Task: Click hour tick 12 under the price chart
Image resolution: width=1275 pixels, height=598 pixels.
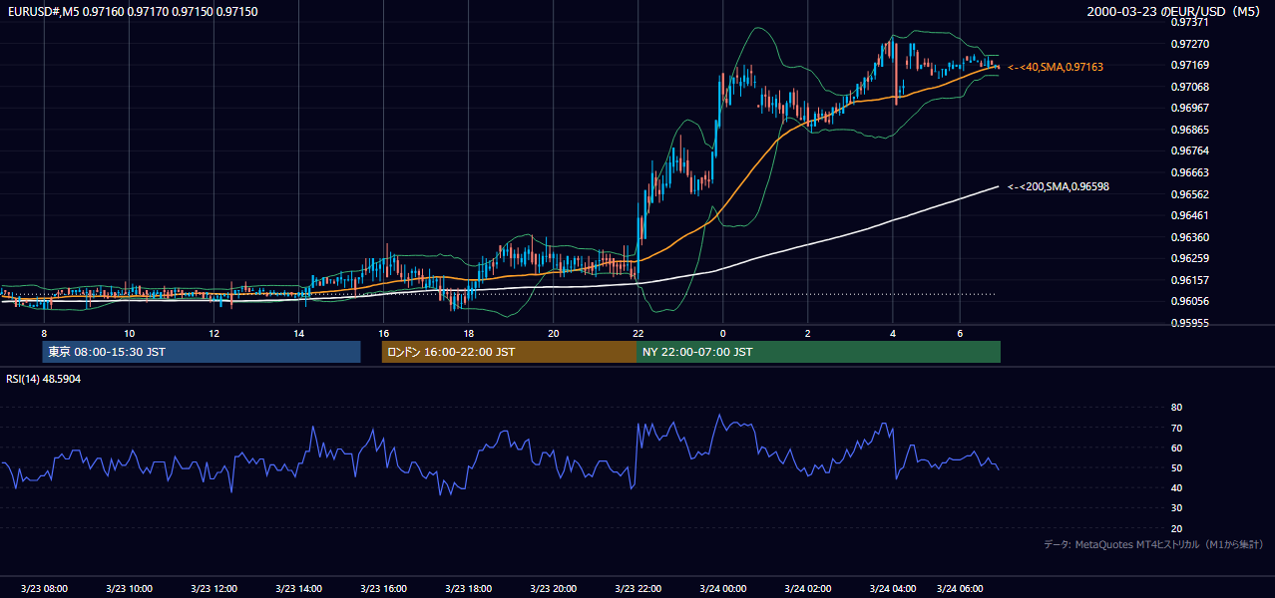Action: click(x=213, y=333)
